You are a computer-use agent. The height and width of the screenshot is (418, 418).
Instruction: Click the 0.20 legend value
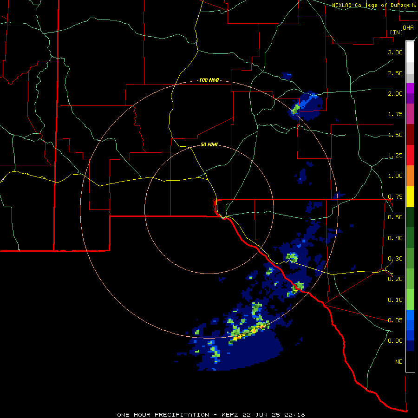(395, 279)
